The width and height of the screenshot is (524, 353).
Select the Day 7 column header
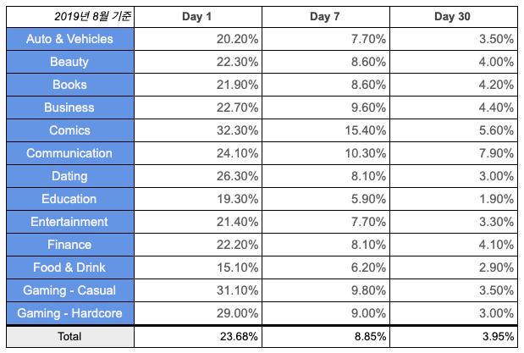326,17
